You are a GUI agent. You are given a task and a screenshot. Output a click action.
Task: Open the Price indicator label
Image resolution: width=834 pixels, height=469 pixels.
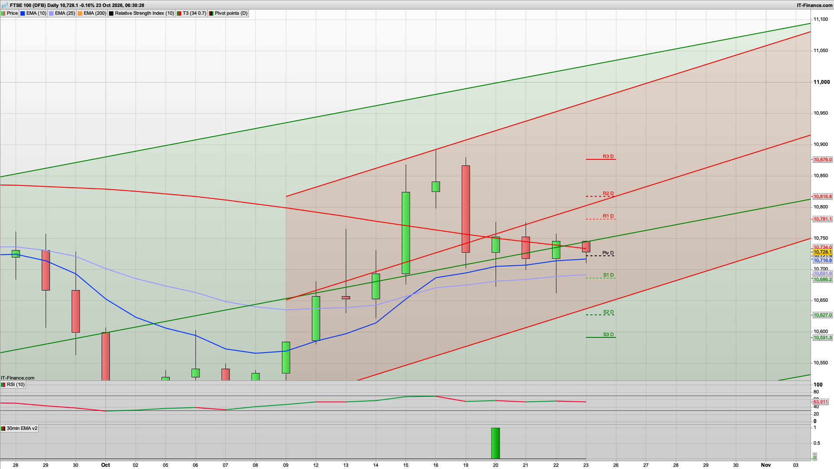tap(10, 13)
